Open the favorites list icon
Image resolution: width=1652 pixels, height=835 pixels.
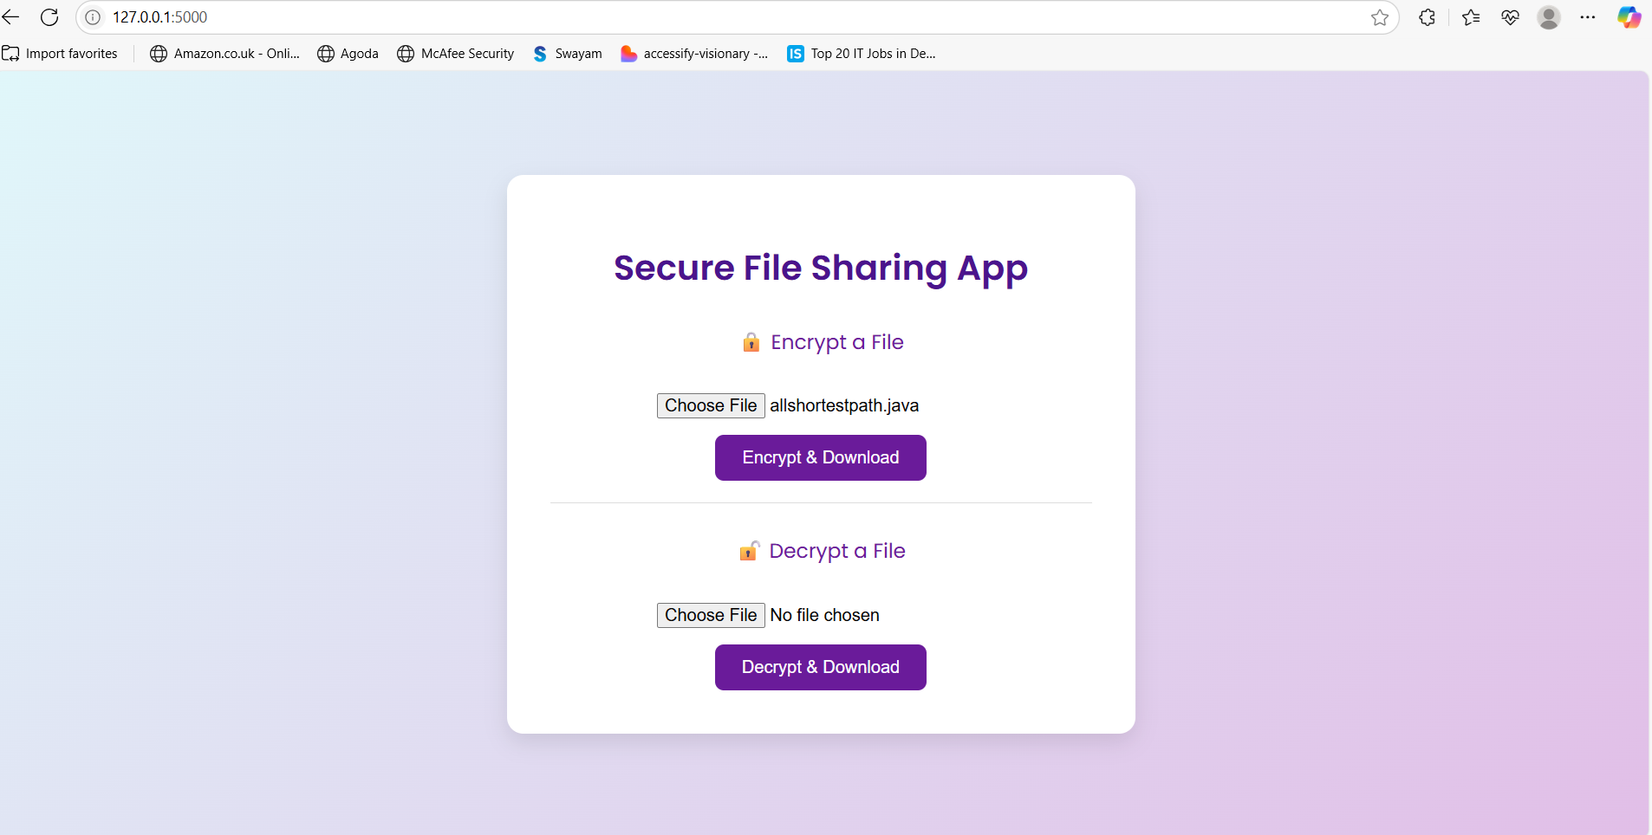pos(1470,16)
